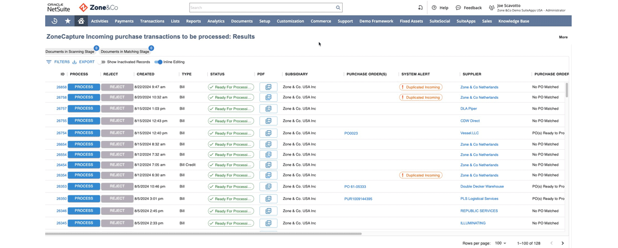This screenshot has height=248, width=618.
Task: Open the Rows per page dropdown
Action: (x=501, y=243)
